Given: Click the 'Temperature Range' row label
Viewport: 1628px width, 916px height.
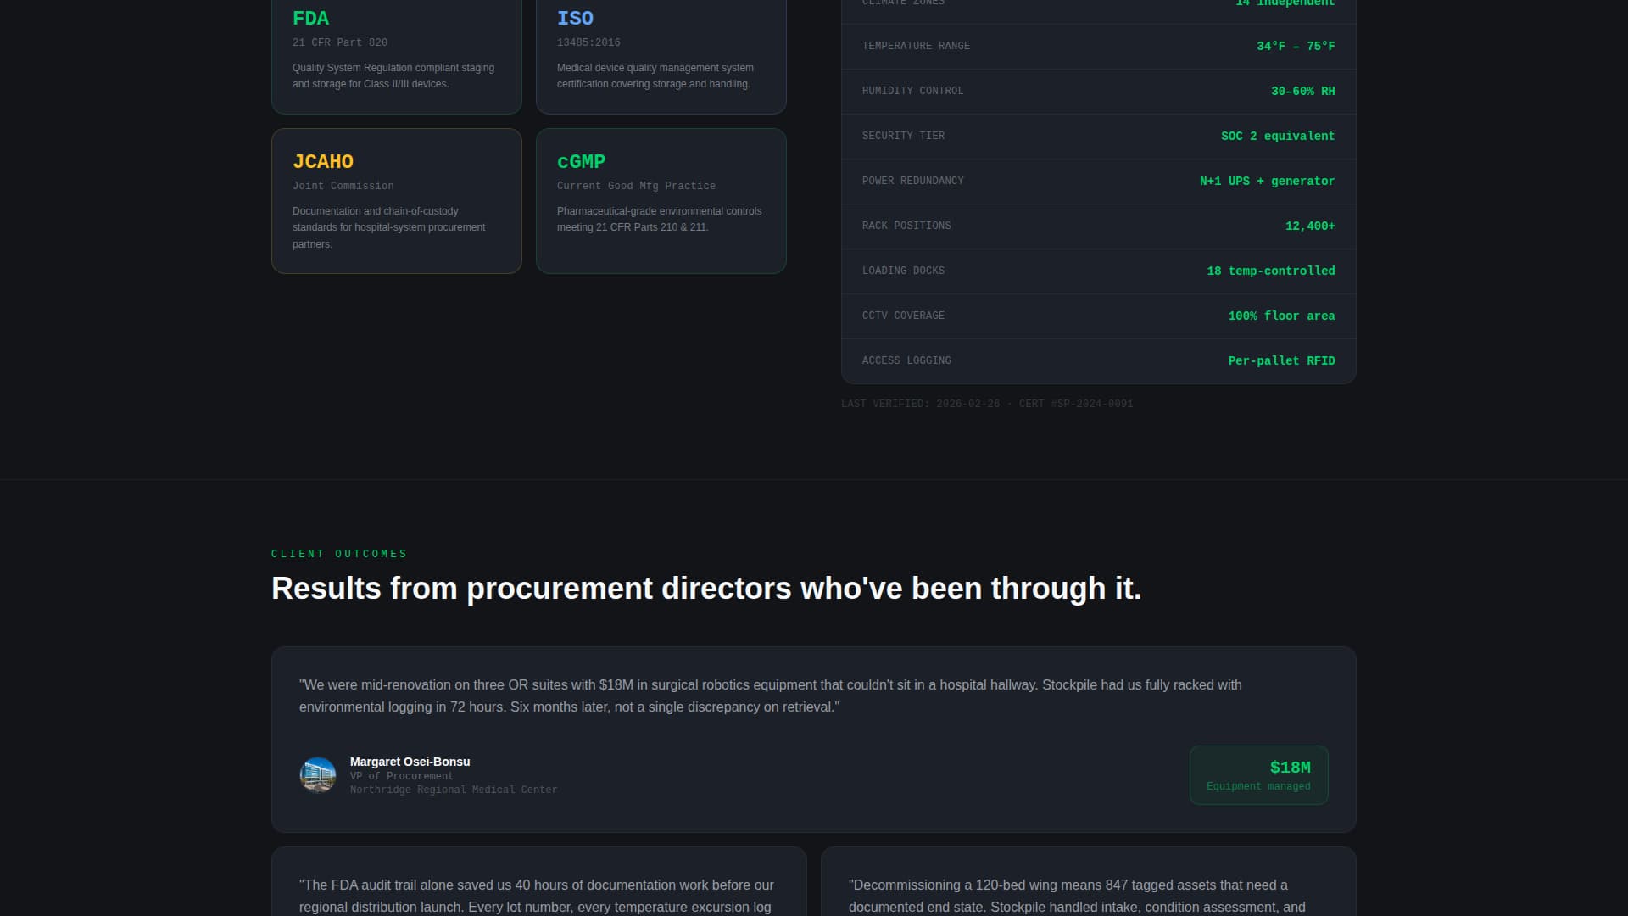Looking at the screenshot, I should 916,46.
